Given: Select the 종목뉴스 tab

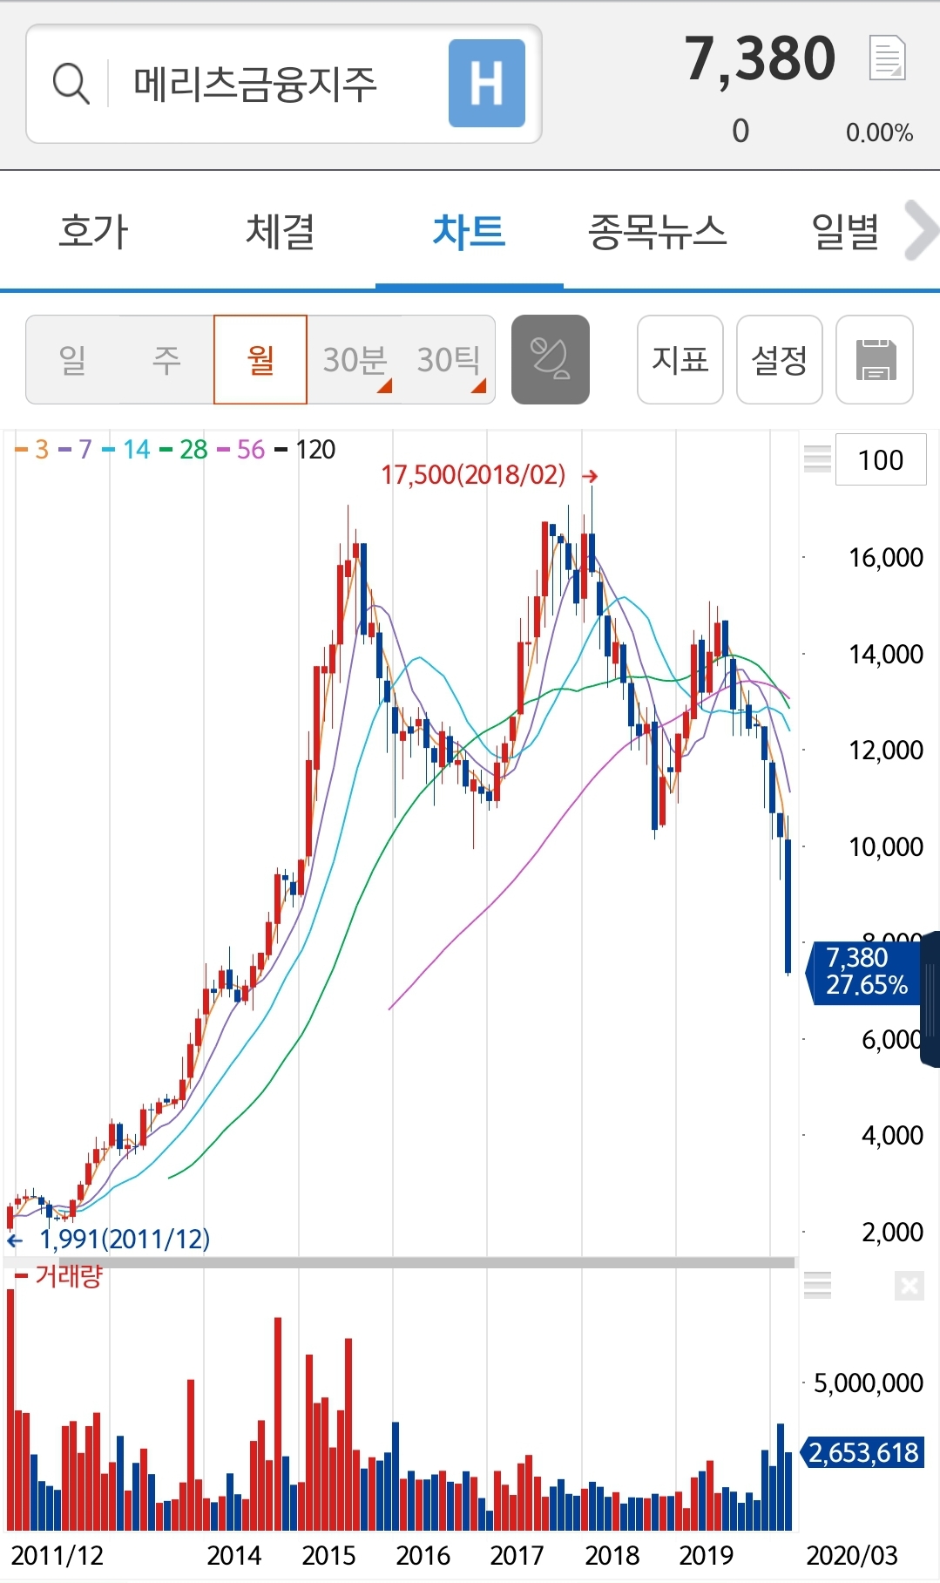Looking at the screenshot, I should click(657, 231).
